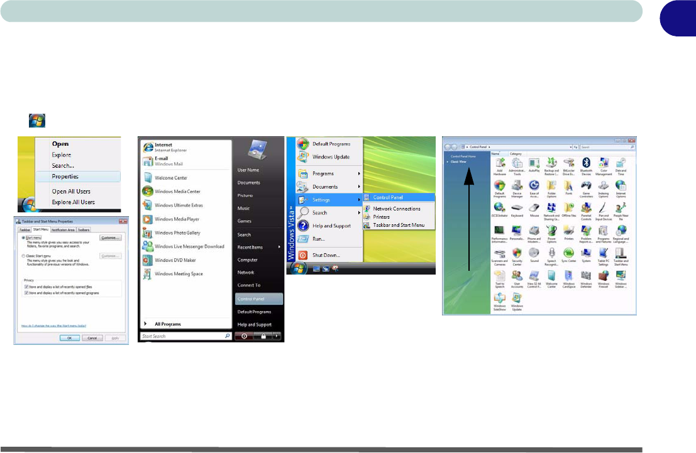Open Add Hardware icon
Screen dimensions: 696x453
[x=499, y=166]
